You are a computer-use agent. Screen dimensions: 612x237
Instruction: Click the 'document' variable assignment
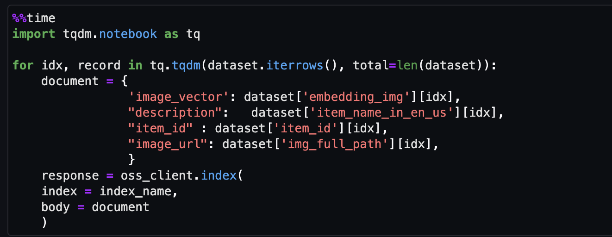pos(70,81)
